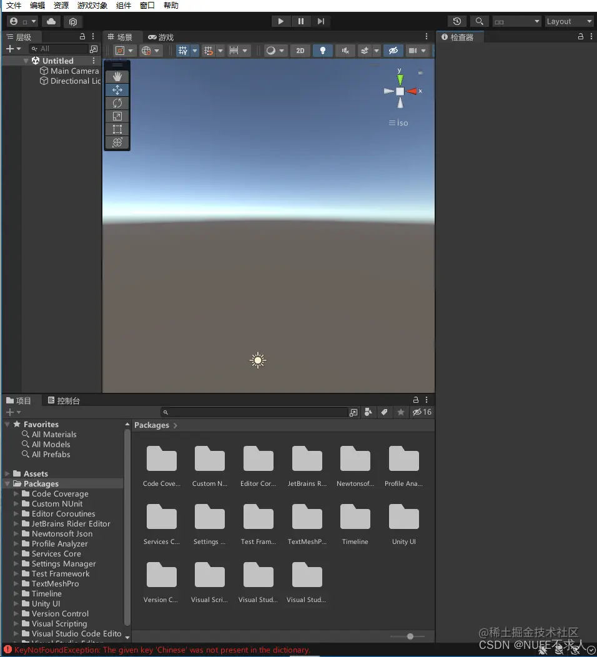The height and width of the screenshot is (657, 597).
Task: Open version history clock icon
Action: pyautogui.click(x=457, y=21)
